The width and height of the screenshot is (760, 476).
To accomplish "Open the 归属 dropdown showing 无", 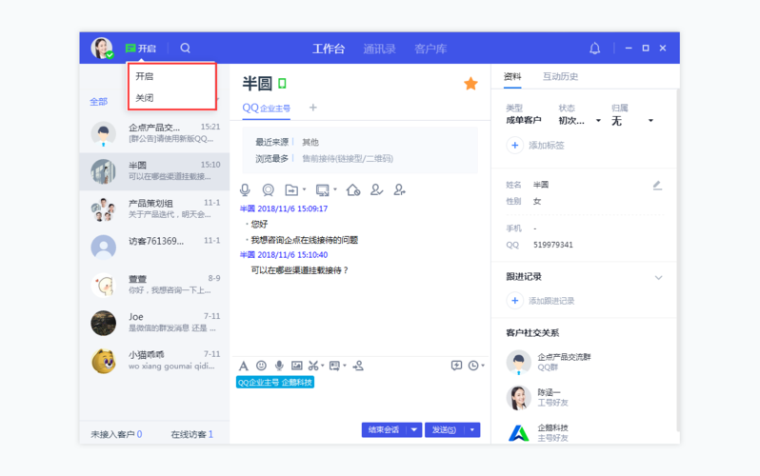I will point(650,121).
